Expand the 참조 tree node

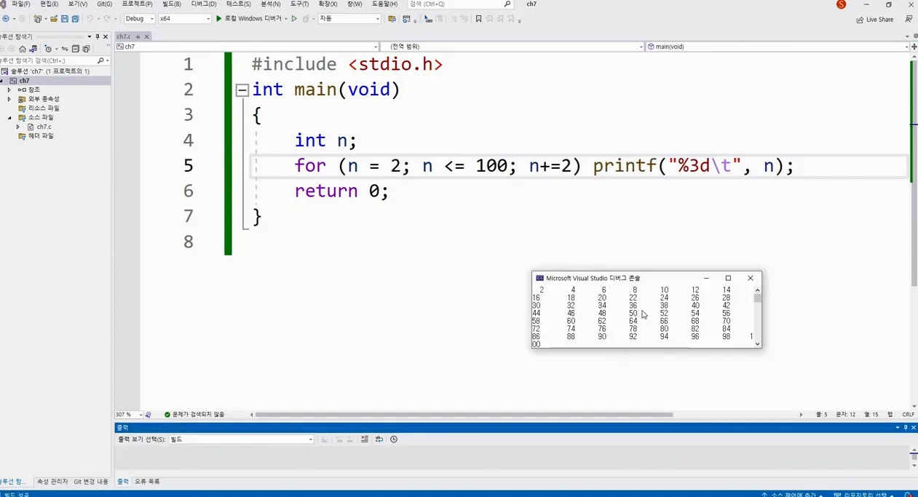tap(9, 90)
